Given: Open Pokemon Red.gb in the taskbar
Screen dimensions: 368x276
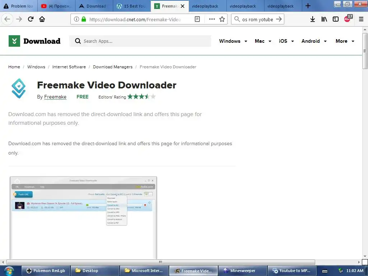Looking at the screenshot, I should coord(46,271).
